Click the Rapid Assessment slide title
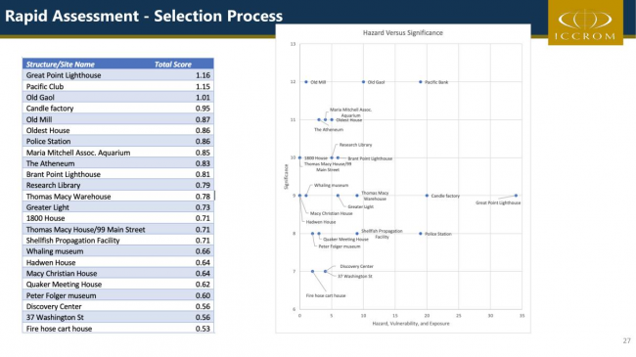636x357 pixels. pos(144,17)
